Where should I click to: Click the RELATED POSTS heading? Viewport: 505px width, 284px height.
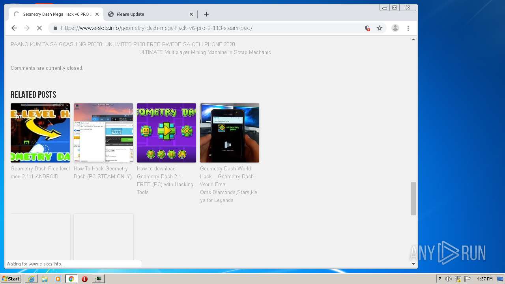tap(34, 95)
